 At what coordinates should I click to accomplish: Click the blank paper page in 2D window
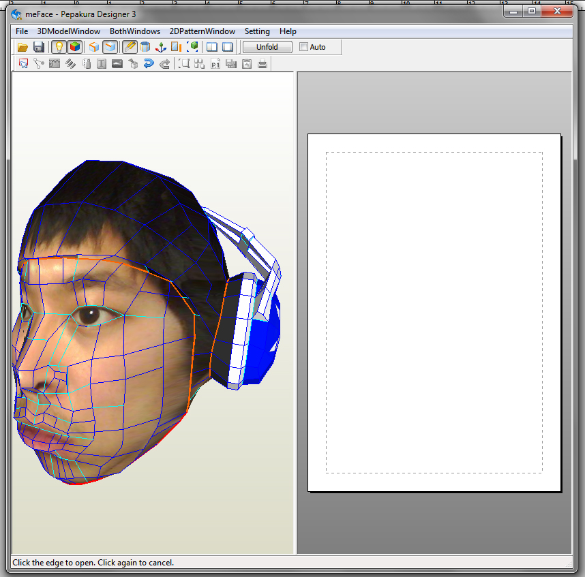434,313
